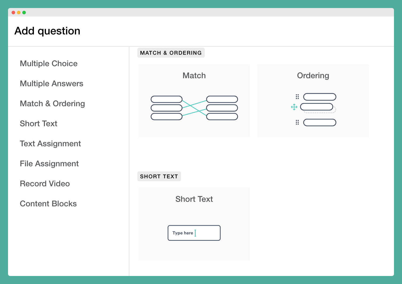Go to Match & Ordering category
402x284 pixels.
pos(52,104)
